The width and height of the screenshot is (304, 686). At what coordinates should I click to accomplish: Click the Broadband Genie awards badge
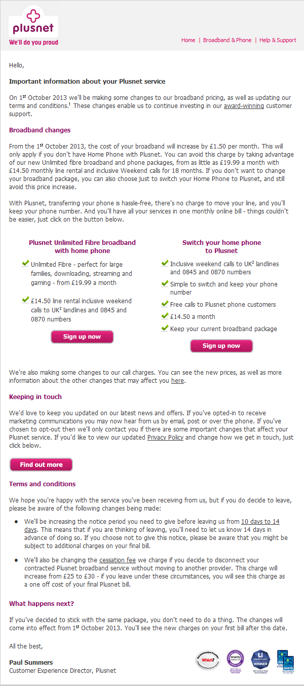click(285, 660)
